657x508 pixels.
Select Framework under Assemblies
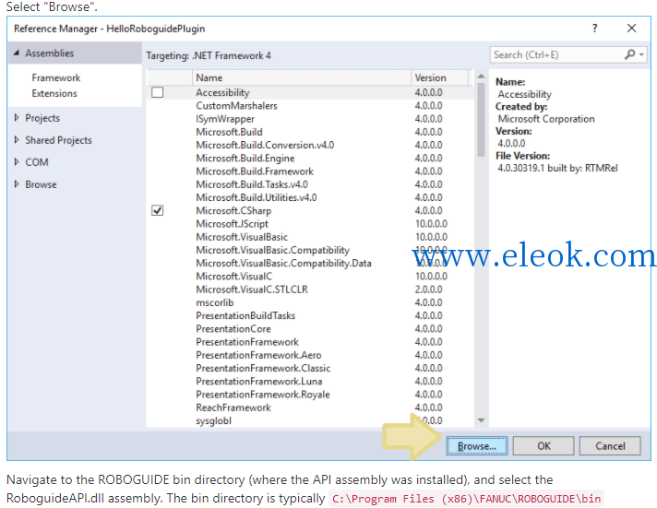click(56, 77)
